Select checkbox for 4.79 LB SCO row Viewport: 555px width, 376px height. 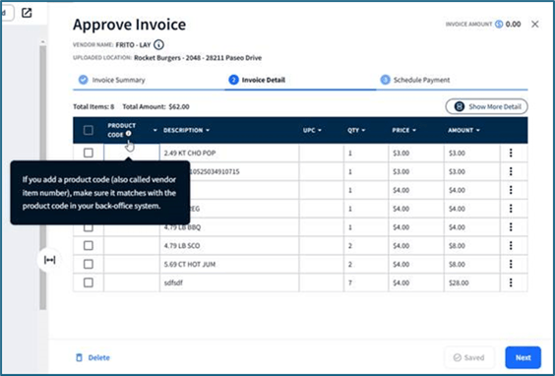pos(89,246)
